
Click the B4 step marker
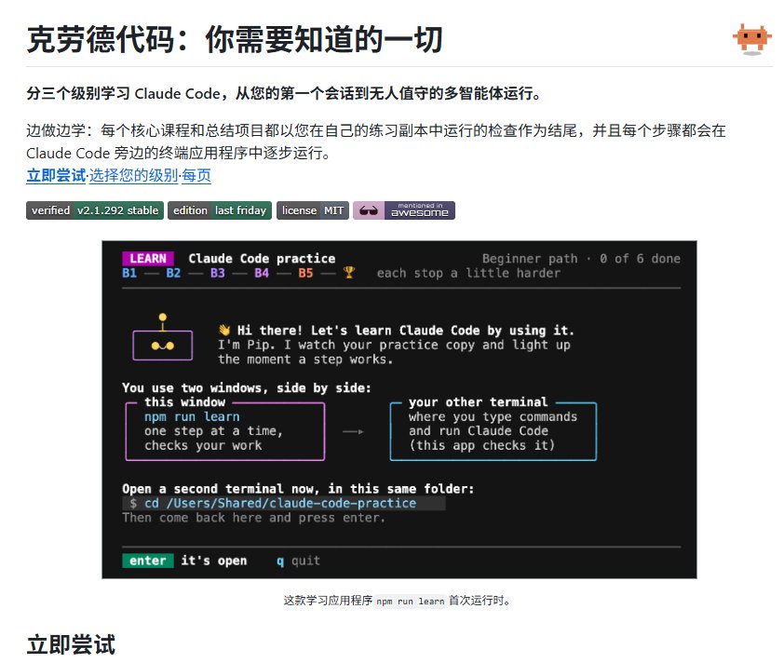point(262,273)
